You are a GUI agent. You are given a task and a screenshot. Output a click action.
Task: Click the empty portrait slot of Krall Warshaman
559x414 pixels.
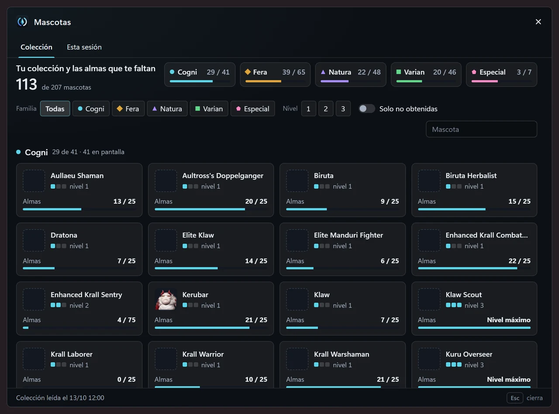coord(297,359)
